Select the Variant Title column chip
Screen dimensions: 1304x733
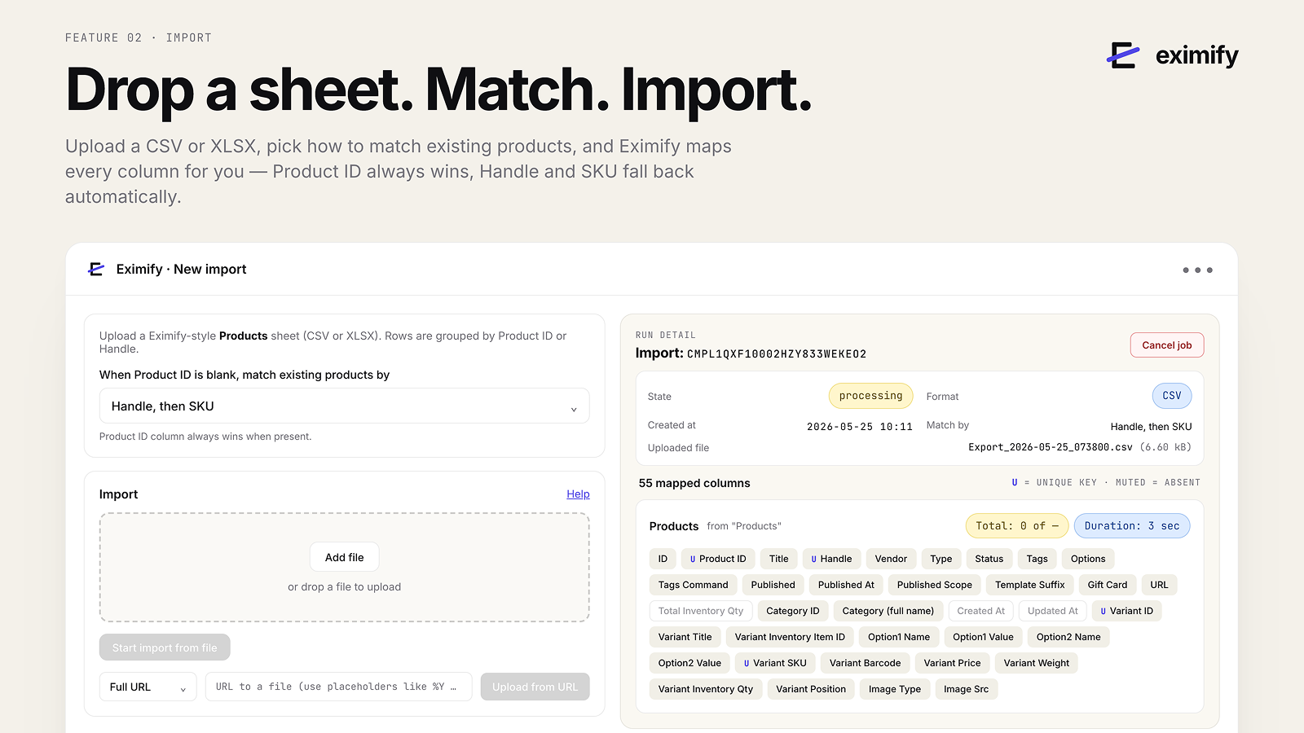click(685, 637)
